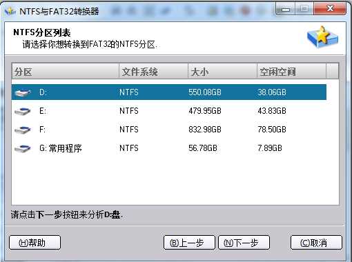Click the G: 常用程序 drive icon

point(23,148)
